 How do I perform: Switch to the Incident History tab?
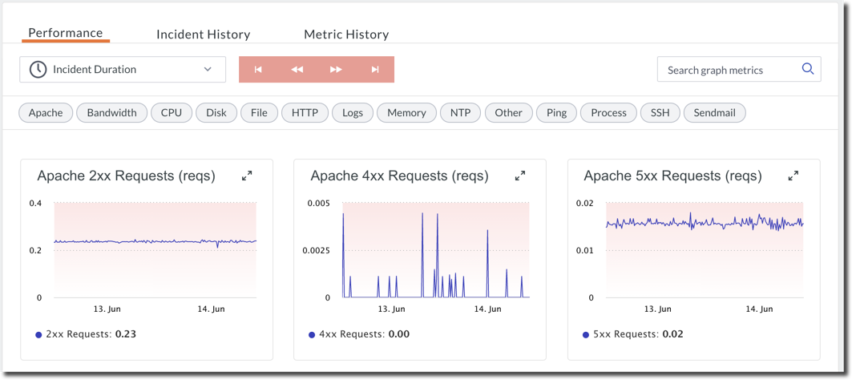click(x=204, y=34)
